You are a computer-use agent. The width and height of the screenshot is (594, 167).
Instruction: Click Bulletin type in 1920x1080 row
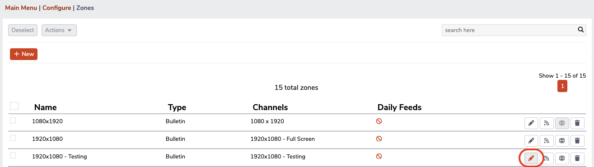[x=175, y=139]
